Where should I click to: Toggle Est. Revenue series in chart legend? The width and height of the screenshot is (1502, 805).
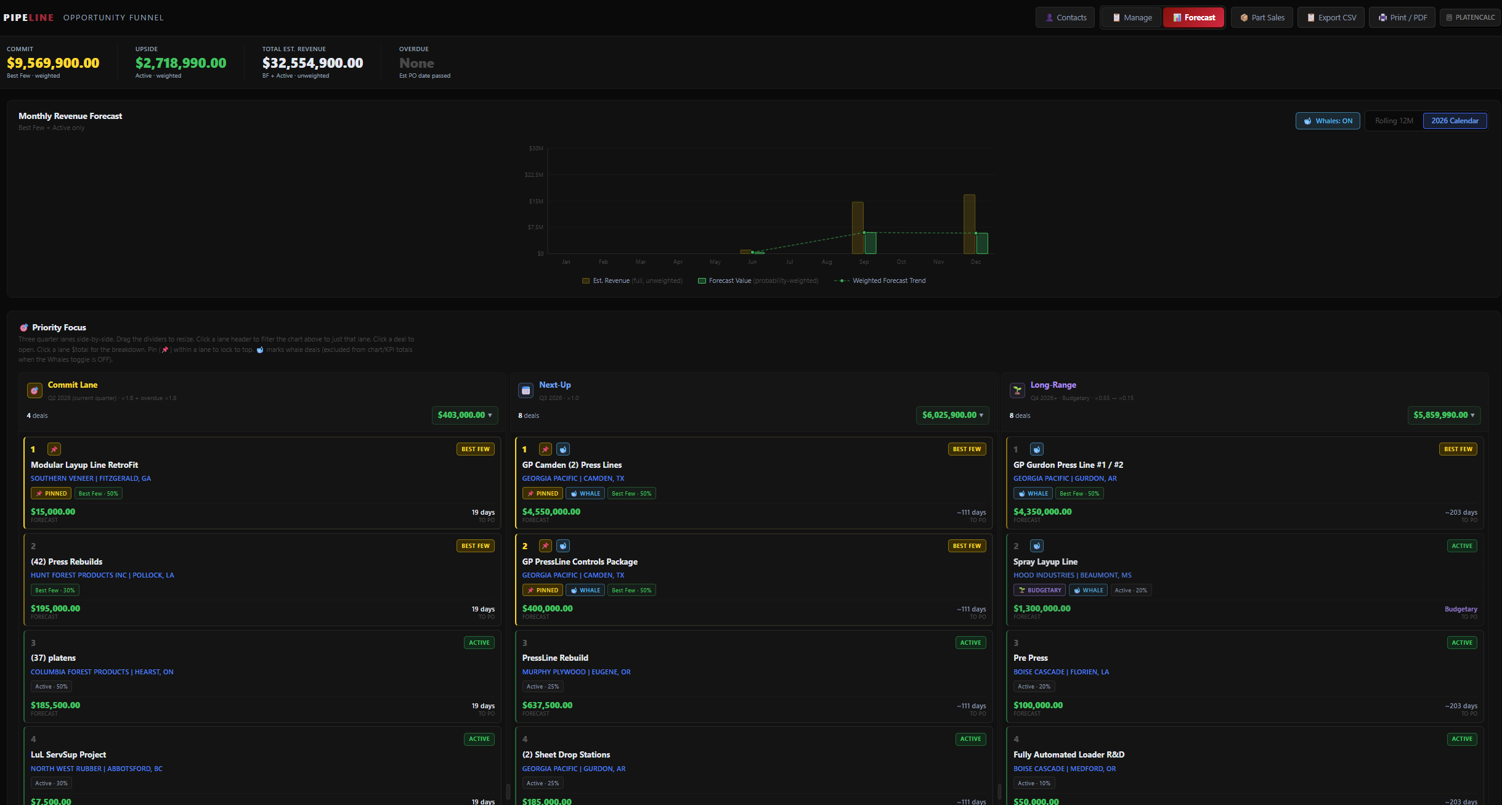click(x=632, y=280)
